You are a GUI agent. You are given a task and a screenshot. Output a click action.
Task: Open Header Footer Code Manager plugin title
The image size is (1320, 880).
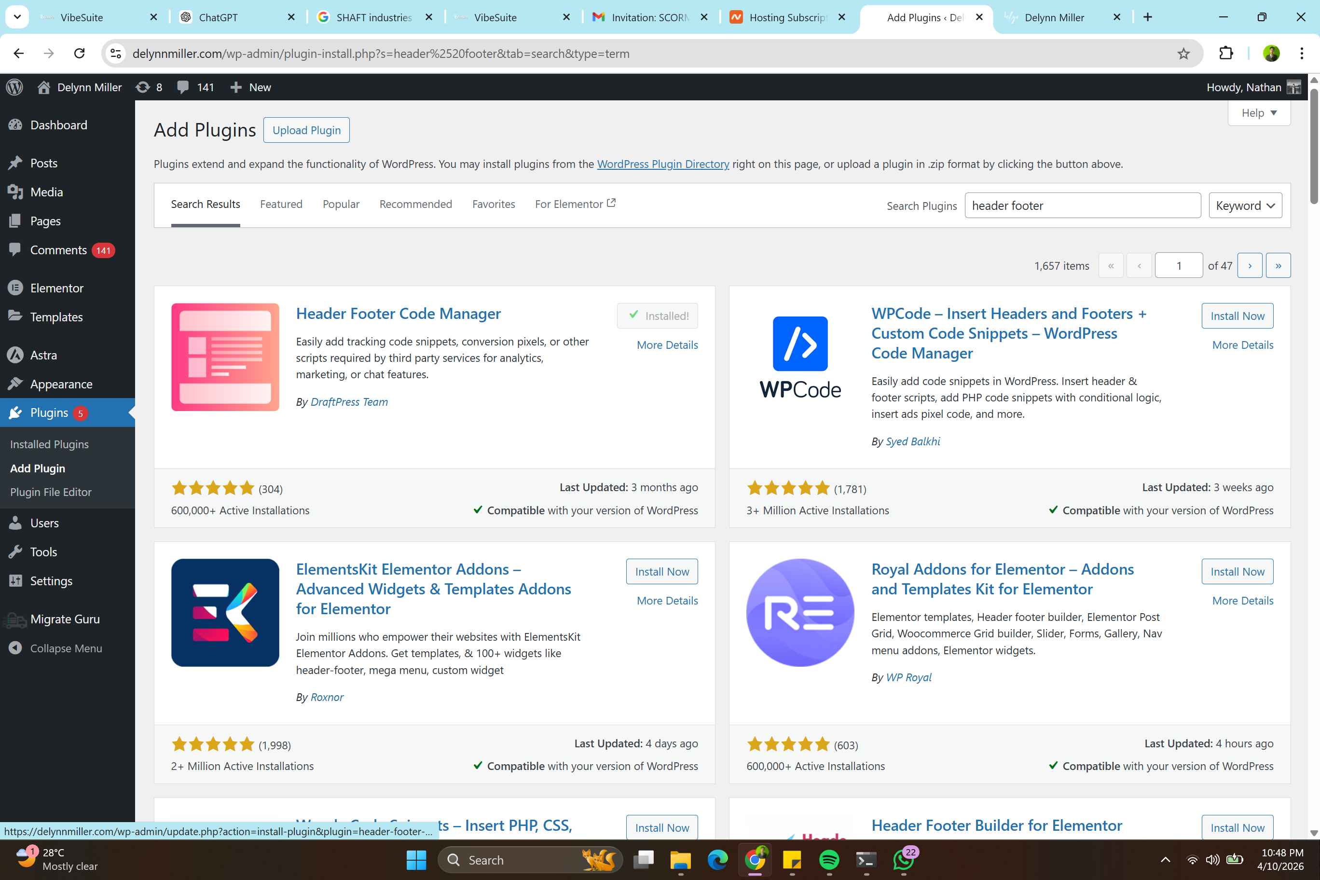399,313
